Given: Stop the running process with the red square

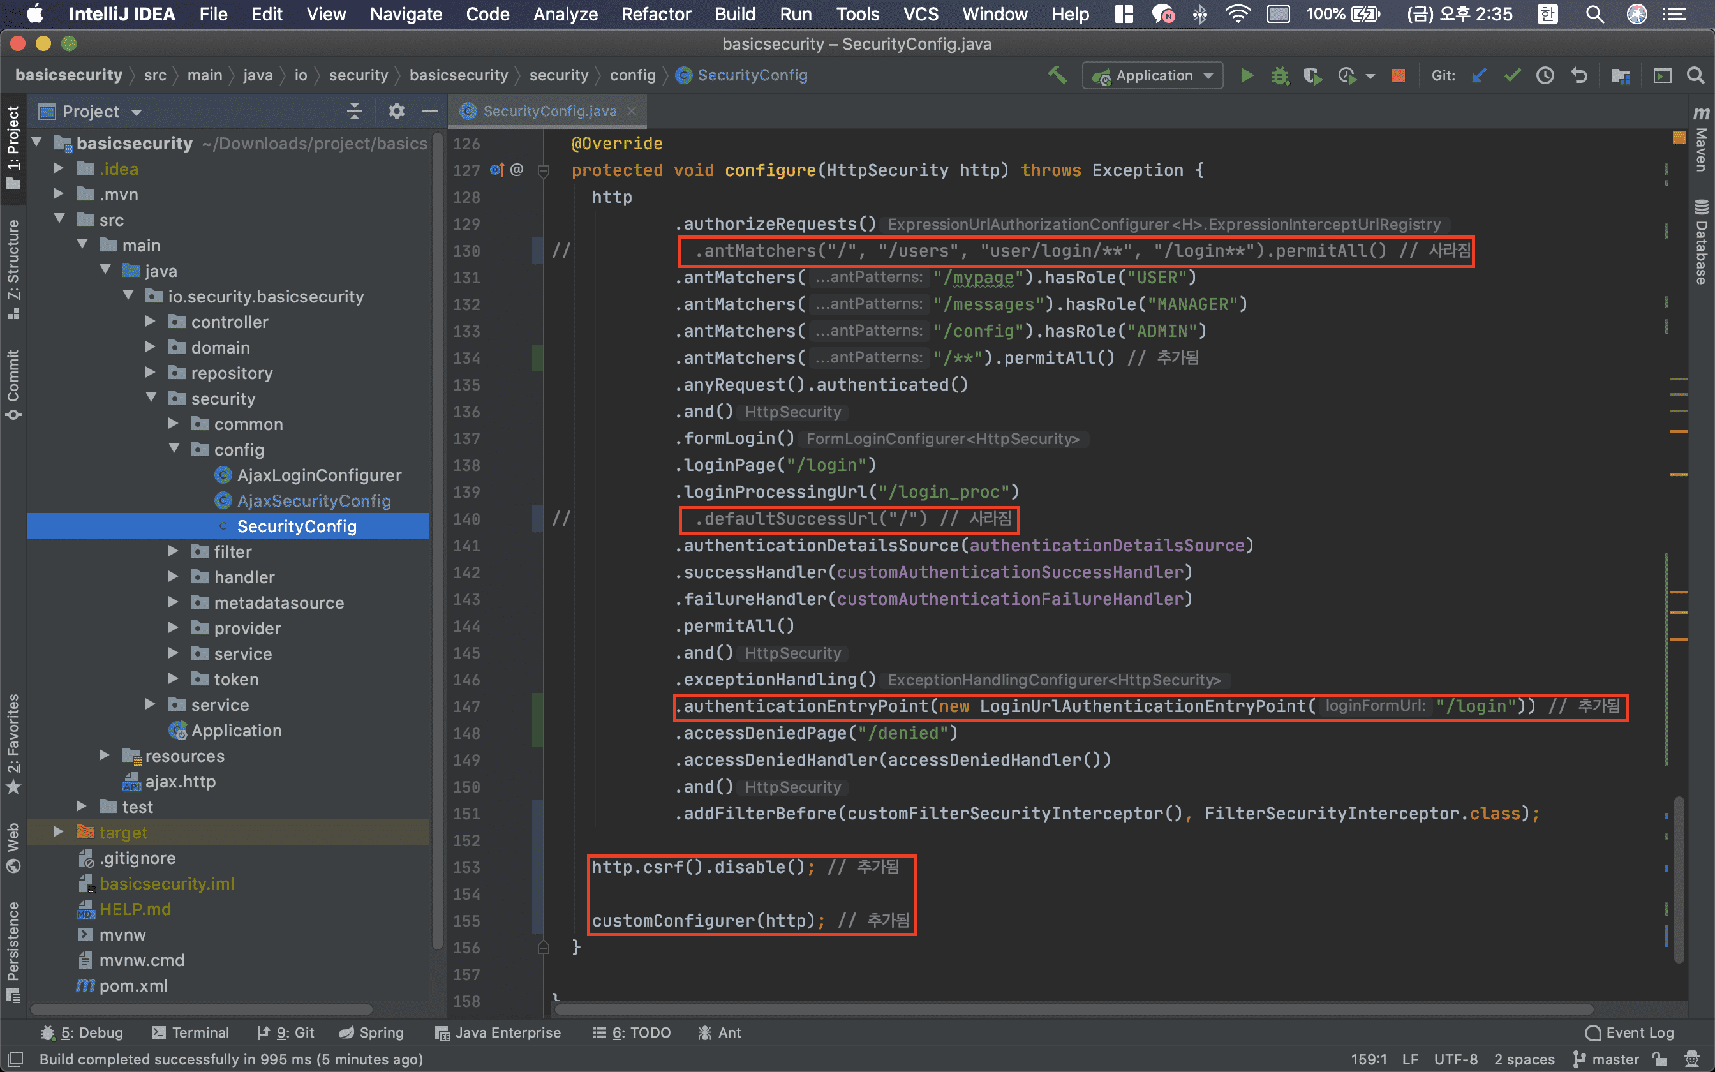Looking at the screenshot, I should point(1398,75).
